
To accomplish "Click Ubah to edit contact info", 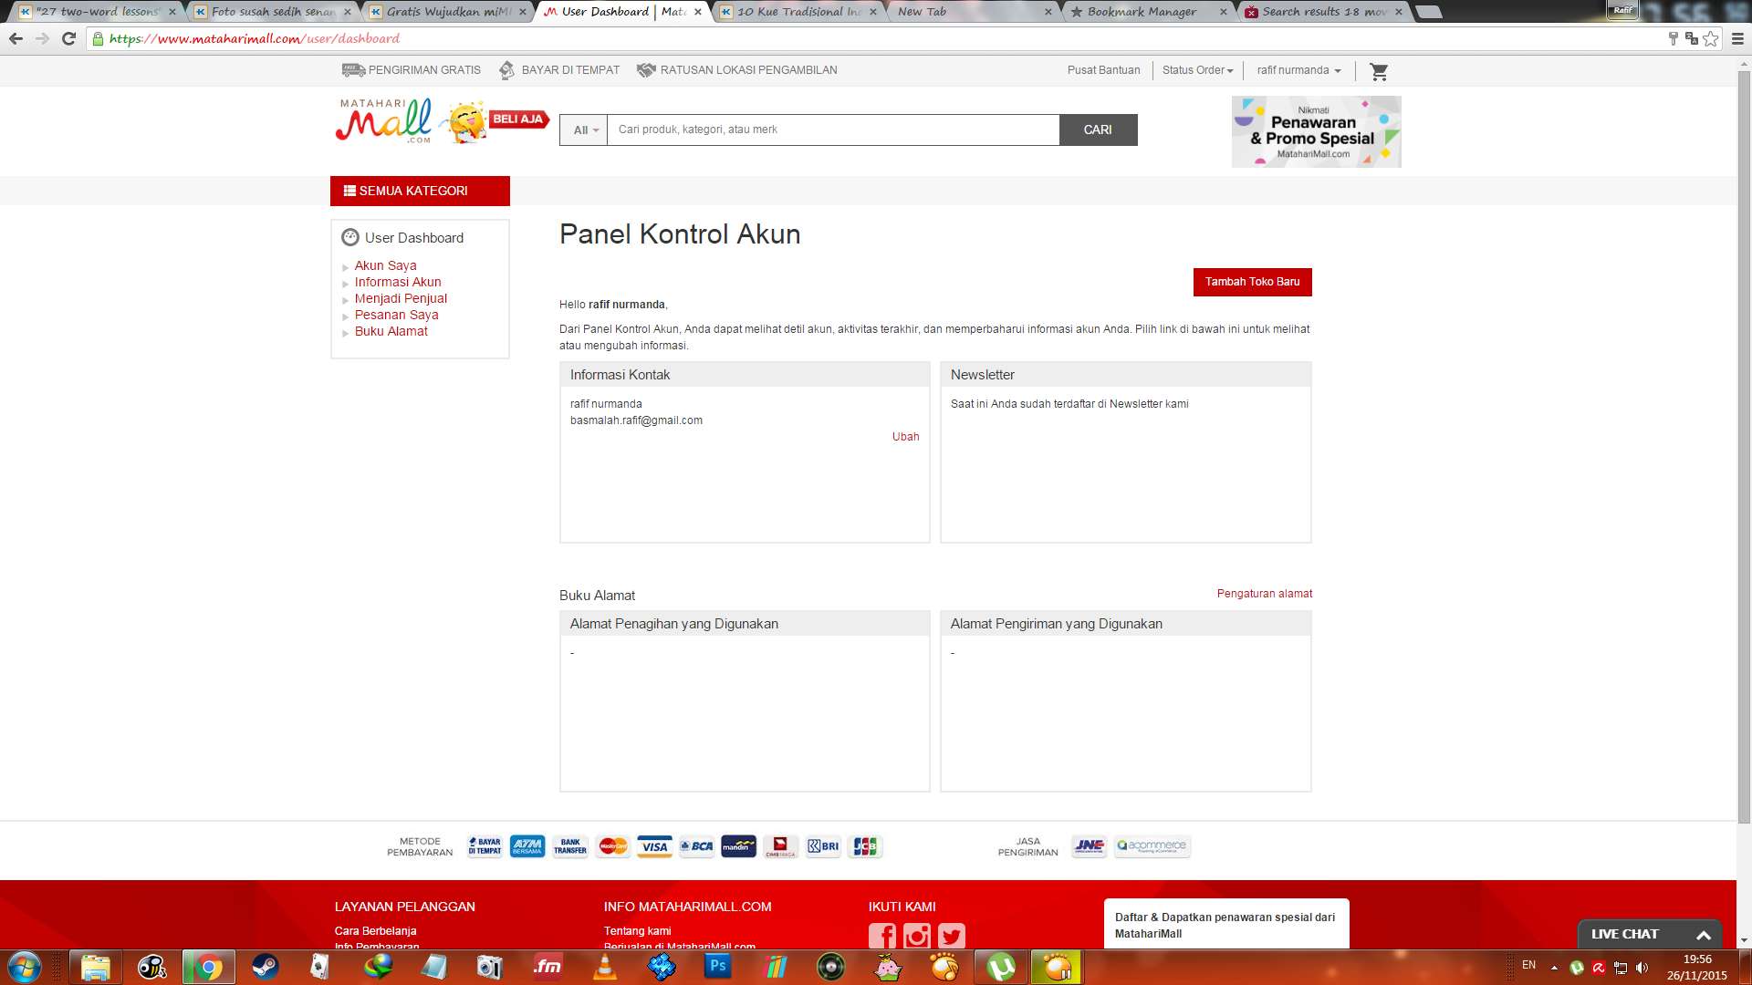I will [905, 437].
